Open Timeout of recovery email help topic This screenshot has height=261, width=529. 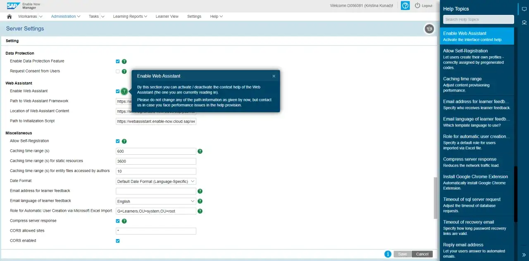tap(477, 227)
